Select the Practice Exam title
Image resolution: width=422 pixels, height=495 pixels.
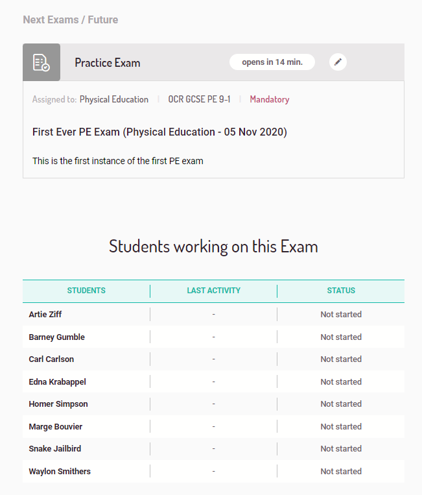click(x=107, y=63)
